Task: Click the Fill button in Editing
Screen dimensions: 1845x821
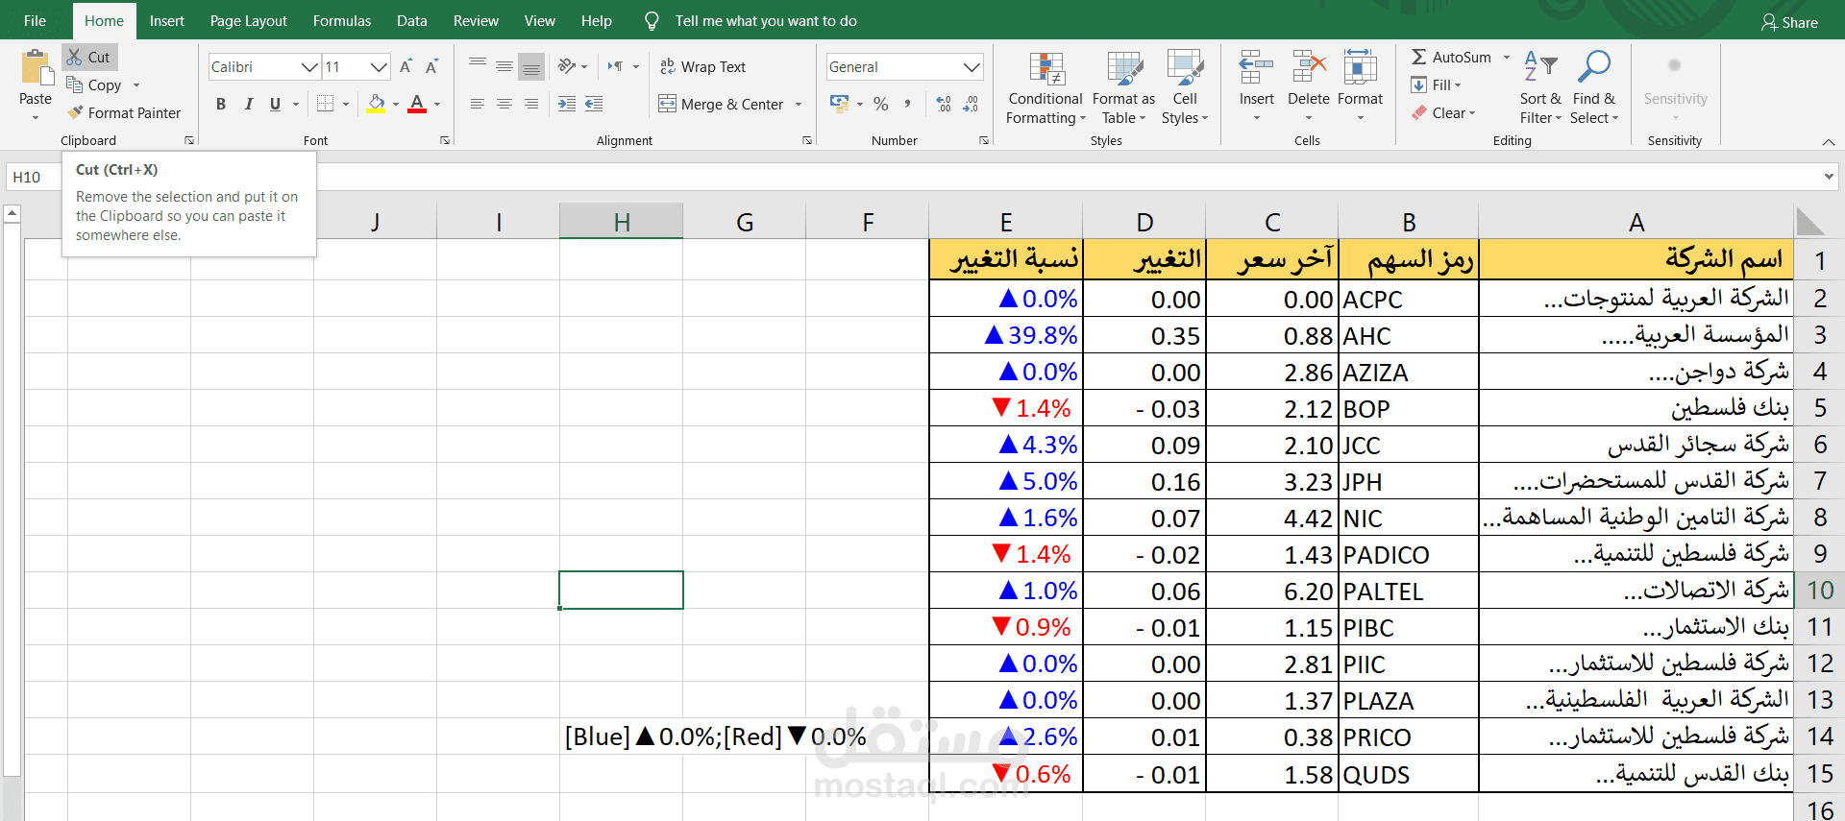Action: coord(1436,85)
